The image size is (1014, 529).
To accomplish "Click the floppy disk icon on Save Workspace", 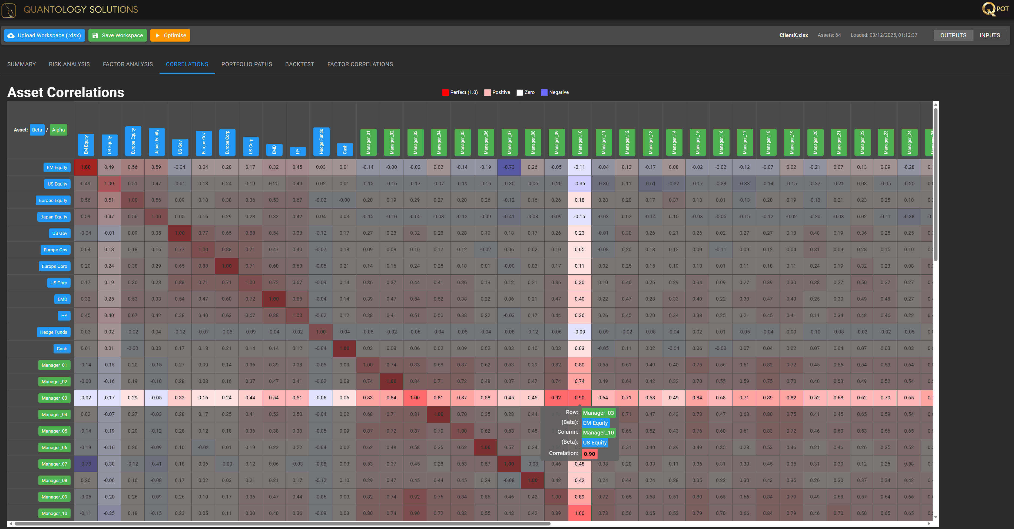I will pos(96,35).
